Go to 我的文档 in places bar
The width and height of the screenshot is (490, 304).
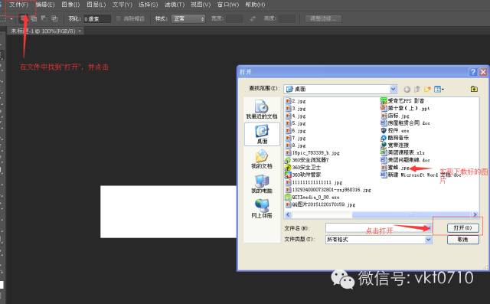click(262, 159)
